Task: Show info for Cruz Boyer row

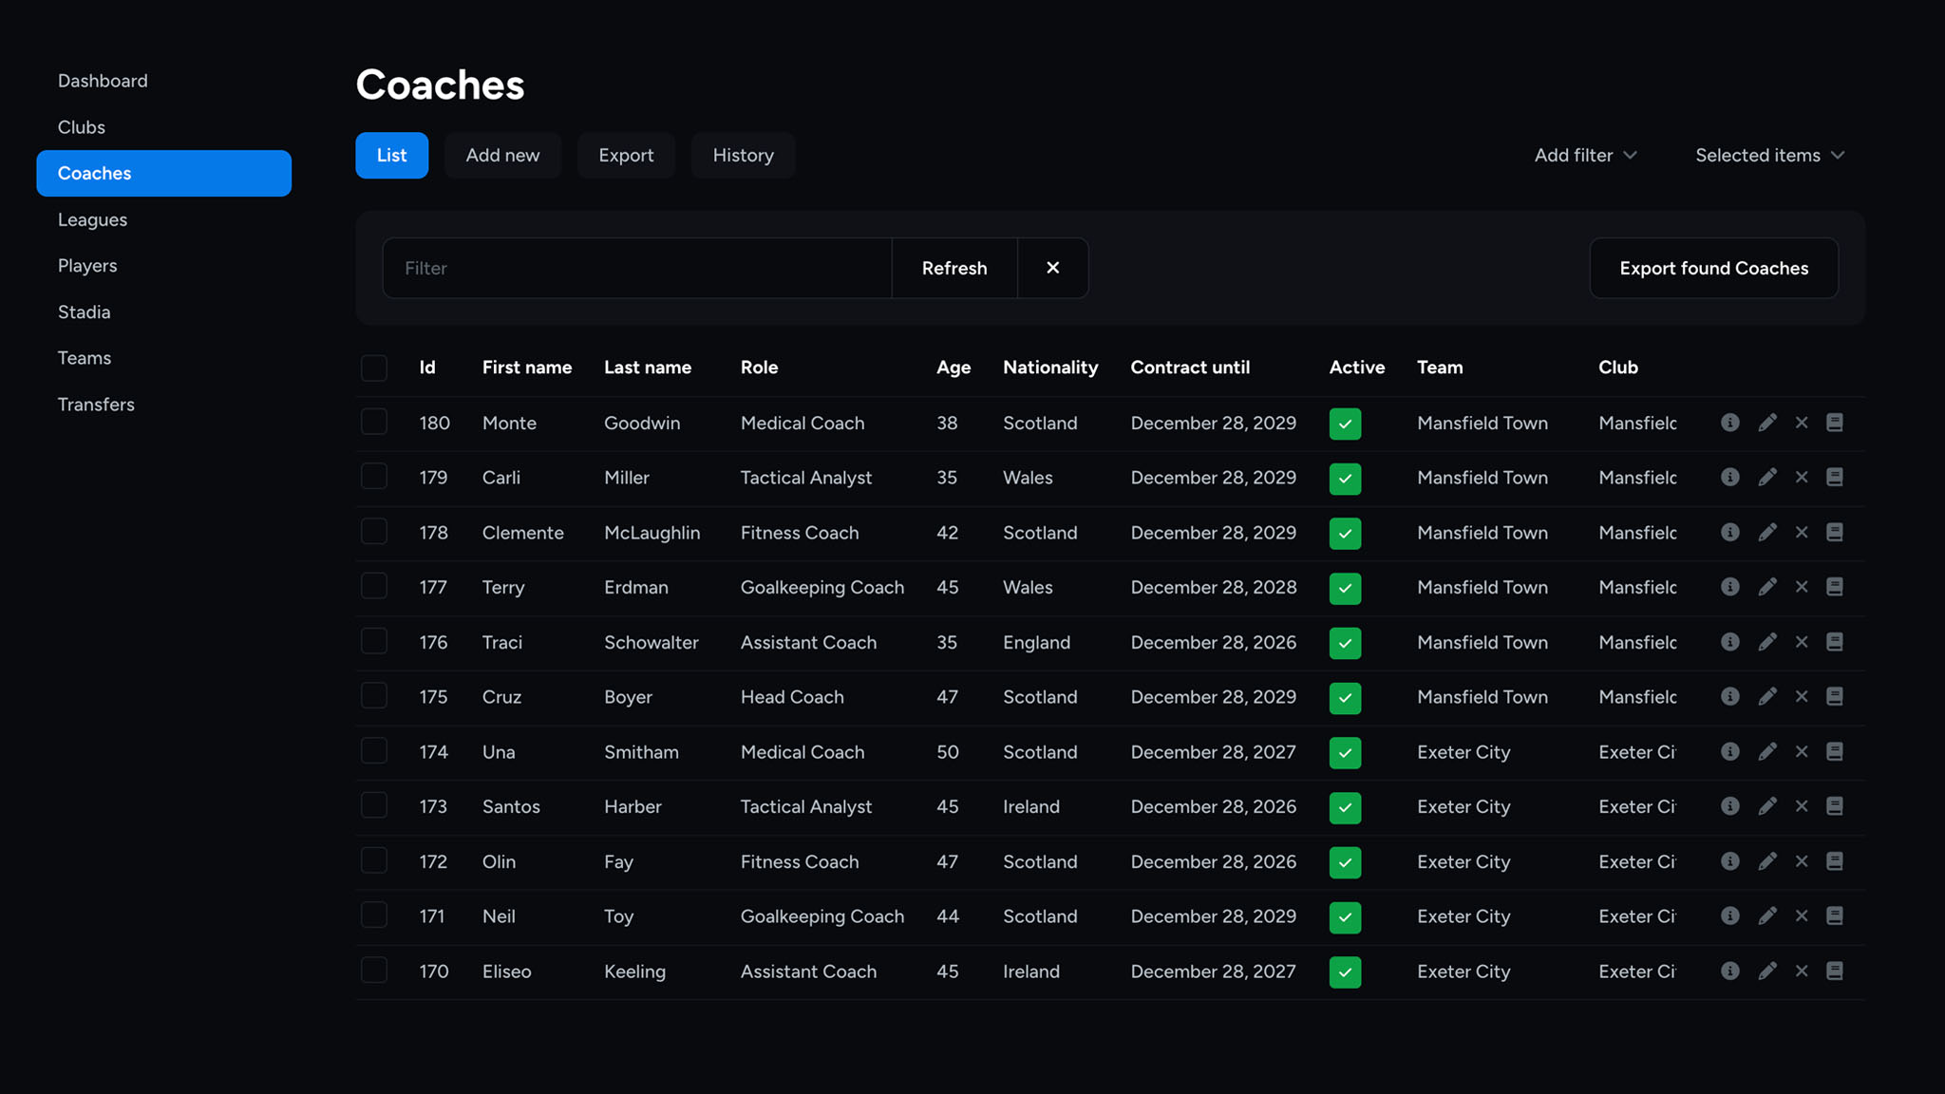Action: tap(1729, 697)
